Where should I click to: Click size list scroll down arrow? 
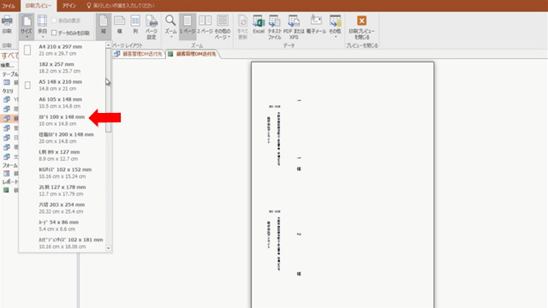pos(109,248)
